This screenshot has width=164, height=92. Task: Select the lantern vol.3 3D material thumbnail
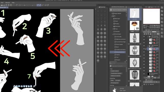[135, 63]
